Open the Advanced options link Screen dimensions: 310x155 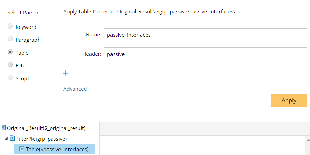[75, 89]
